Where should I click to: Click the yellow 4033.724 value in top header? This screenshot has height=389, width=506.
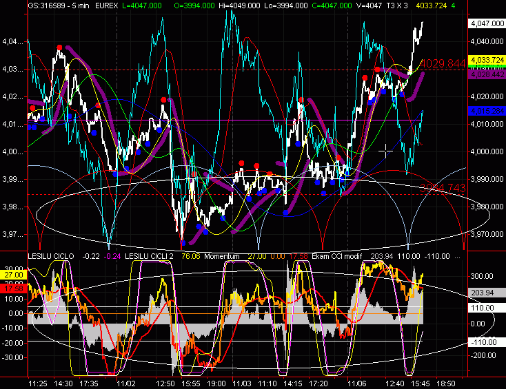(432, 6)
